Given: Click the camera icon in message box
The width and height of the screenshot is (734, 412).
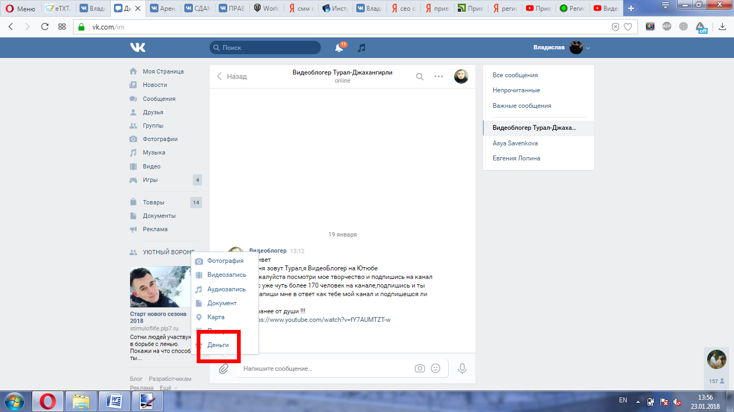Looking at the screenshot, I should tap(420, 369).
